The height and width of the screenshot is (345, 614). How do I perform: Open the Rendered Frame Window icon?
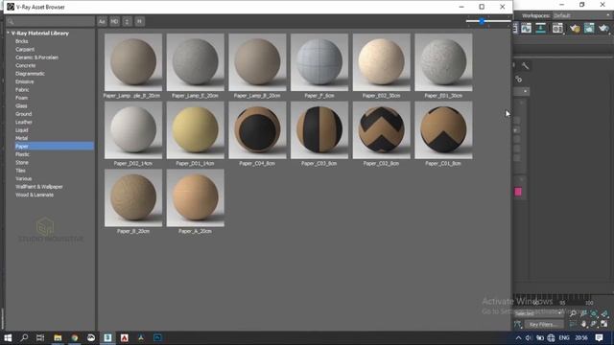coord(589,28)
